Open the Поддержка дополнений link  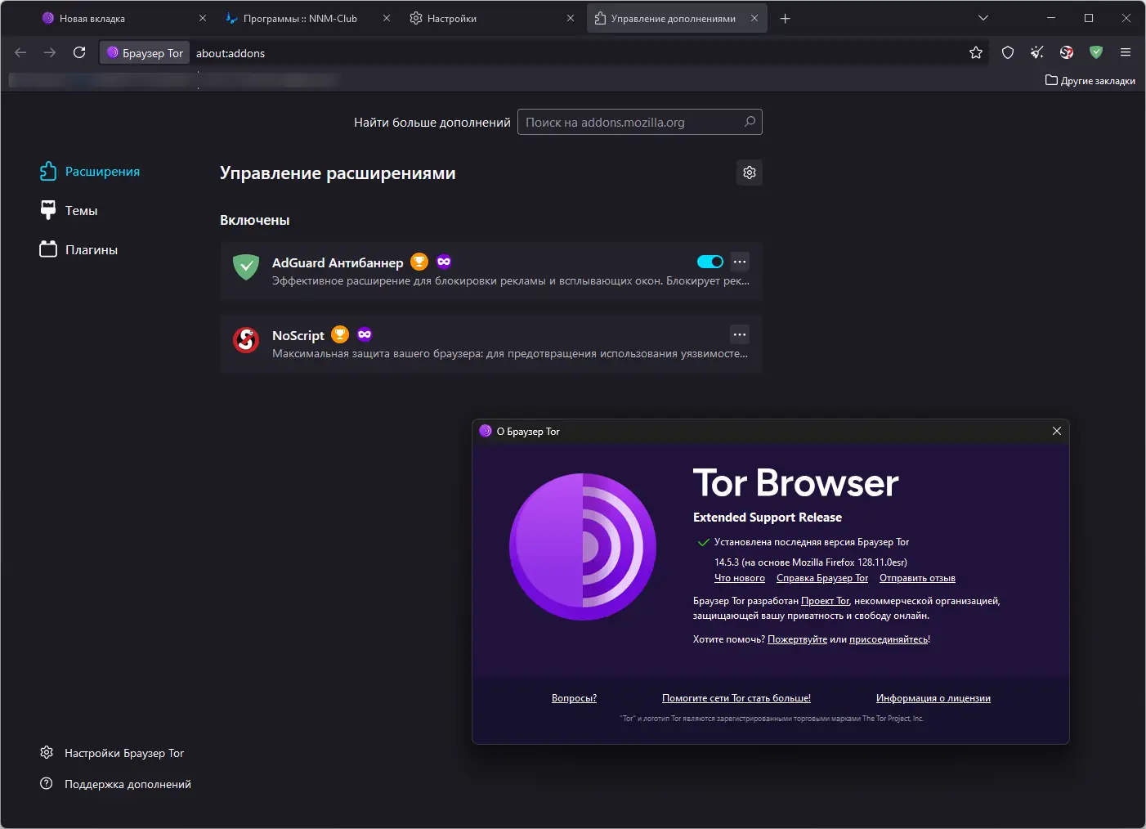[115, 784]
